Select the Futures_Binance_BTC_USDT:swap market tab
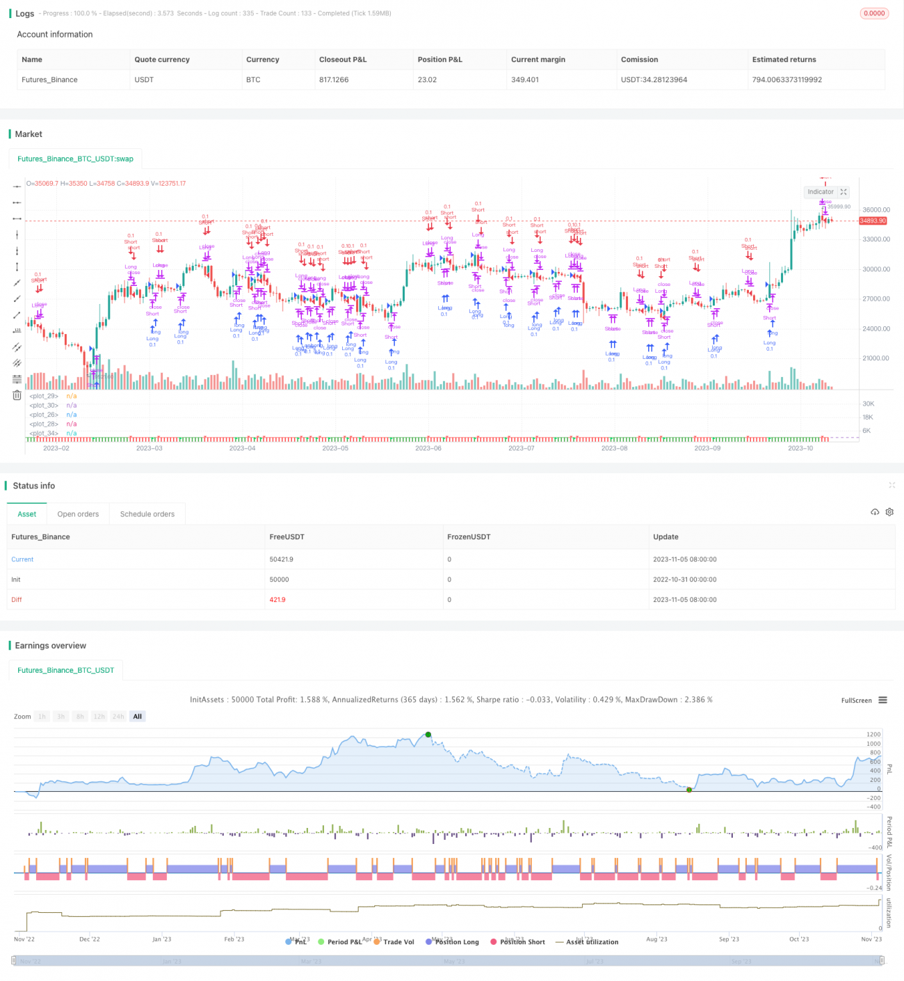The image size is (904, 981). point(75,159)
